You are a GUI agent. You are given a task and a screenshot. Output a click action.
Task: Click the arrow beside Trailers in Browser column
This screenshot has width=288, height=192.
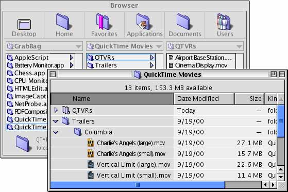click(x=152, y=65)
